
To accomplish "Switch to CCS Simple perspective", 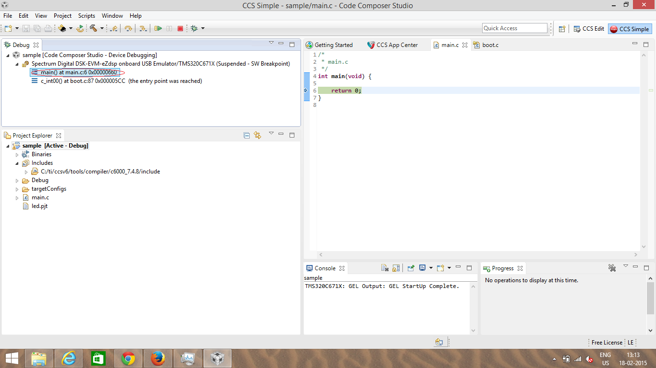I will 630,29.
